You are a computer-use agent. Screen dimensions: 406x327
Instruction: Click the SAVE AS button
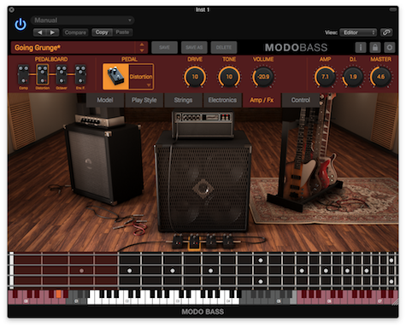(194, 48)
